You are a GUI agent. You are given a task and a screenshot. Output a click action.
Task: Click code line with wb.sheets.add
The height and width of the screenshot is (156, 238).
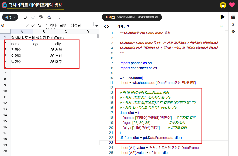tap(158, 83)
